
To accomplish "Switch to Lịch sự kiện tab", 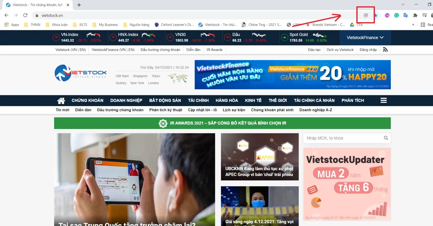I will pos(234,110).
